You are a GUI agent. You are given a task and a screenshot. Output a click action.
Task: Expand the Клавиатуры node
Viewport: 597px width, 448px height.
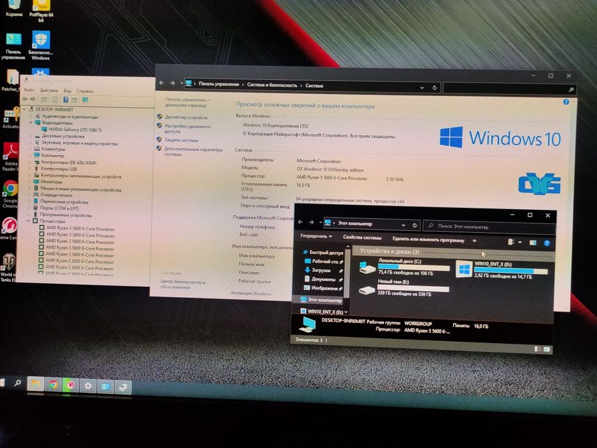tap(31, 149)
